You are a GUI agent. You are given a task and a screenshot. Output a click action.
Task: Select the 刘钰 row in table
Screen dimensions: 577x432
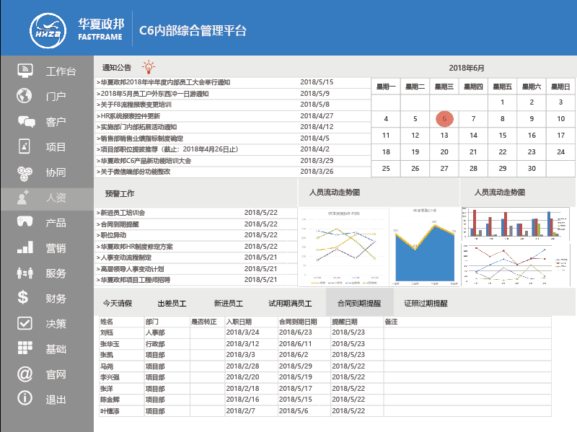click(107, 332)
